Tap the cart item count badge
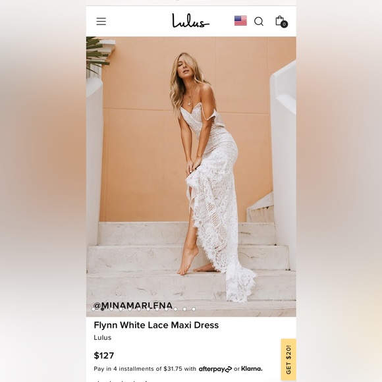382x382 pixels. point(284,24)
